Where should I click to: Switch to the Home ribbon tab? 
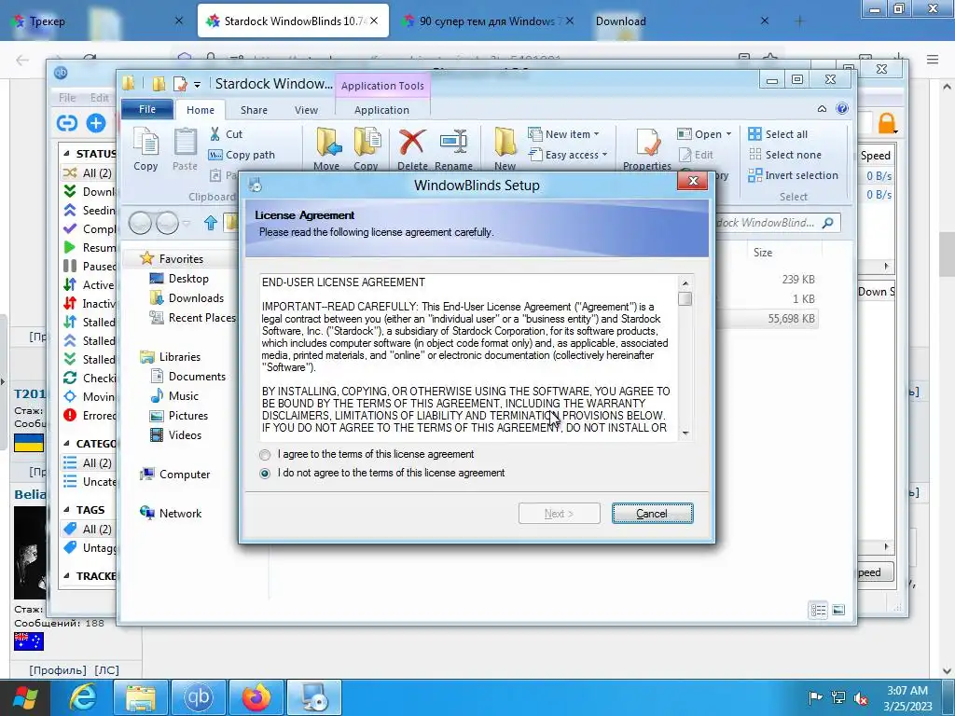tap(201, 110)
